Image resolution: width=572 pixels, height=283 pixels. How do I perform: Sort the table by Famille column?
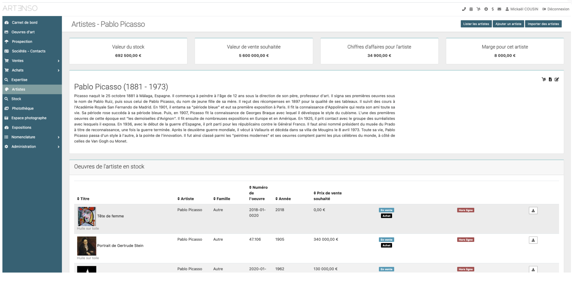222,199
